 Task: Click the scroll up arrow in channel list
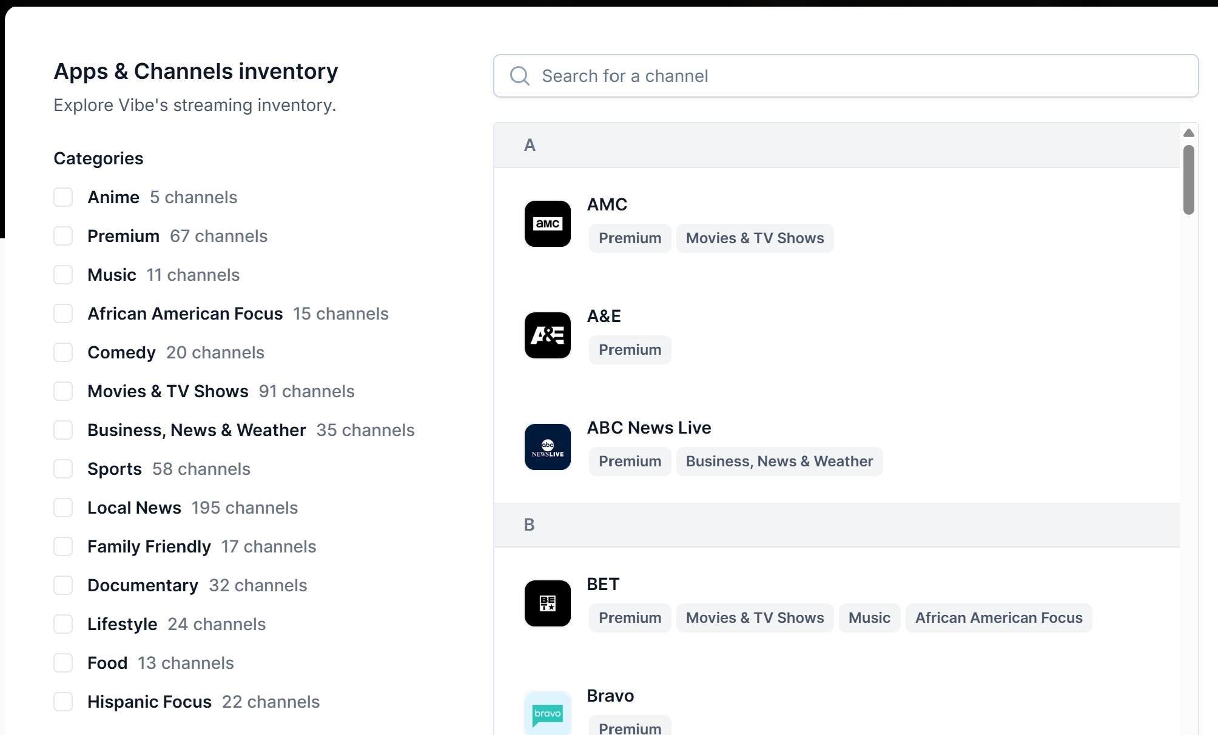(1188, 133)
